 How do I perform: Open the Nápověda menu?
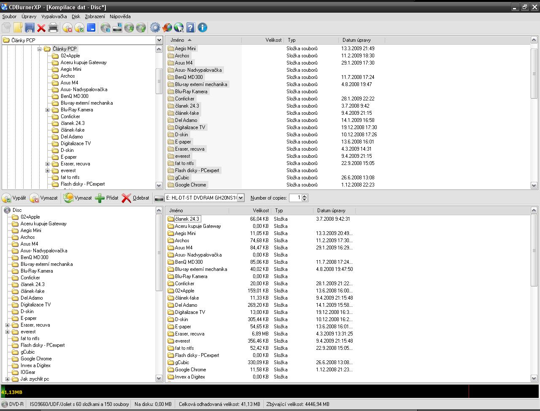tap(120, 16)
